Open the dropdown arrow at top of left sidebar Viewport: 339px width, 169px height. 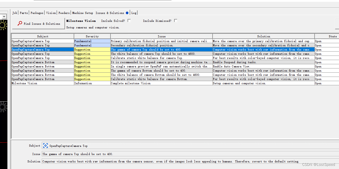pos(4,16)
